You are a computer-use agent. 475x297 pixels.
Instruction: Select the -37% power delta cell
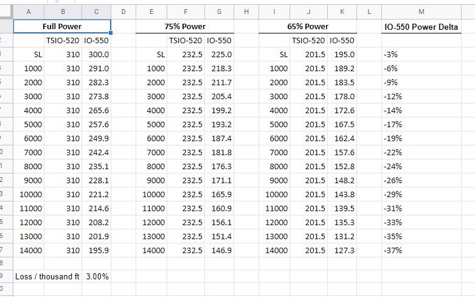point(421,250)
